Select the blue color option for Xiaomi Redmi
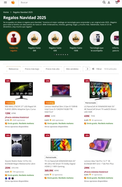Viewport: 122px width, 187px height. [6, 178]
